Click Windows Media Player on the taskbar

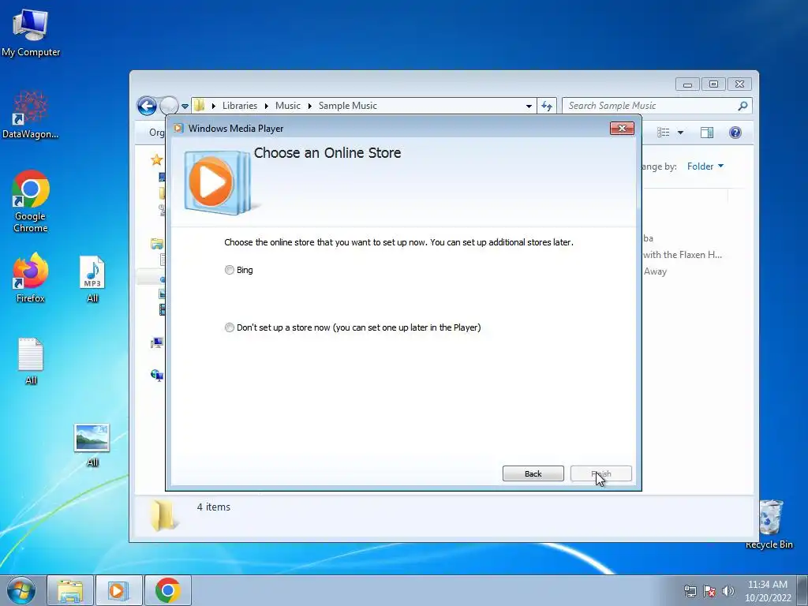click(118, 590)
